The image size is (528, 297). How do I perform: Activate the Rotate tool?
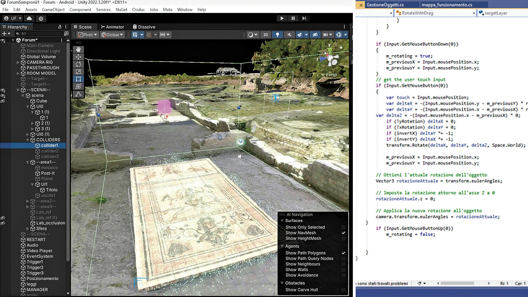pos(78,64)
